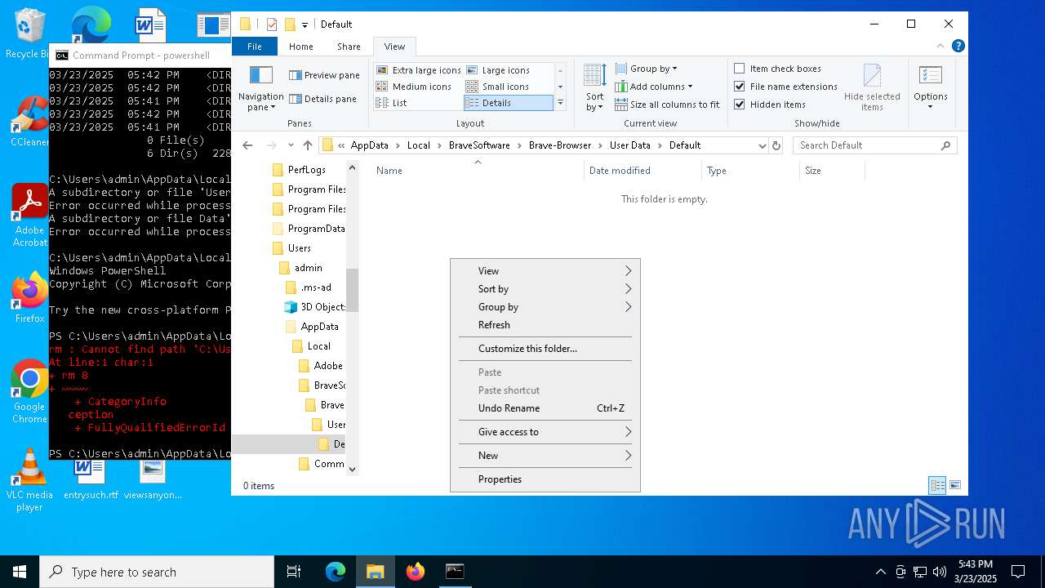
Task: Switch to the Home tab
Action: coord(301,47)
